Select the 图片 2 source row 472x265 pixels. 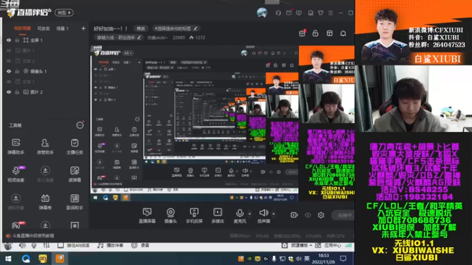pos(46,92)
